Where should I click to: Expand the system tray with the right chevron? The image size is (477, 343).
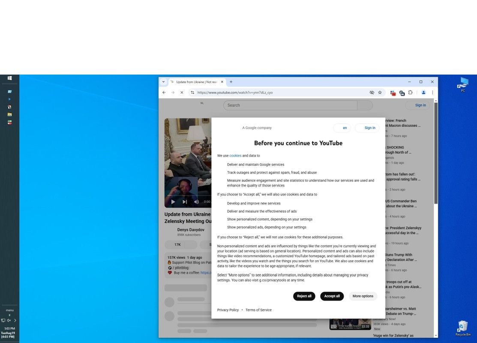click(x=15, y=320)
